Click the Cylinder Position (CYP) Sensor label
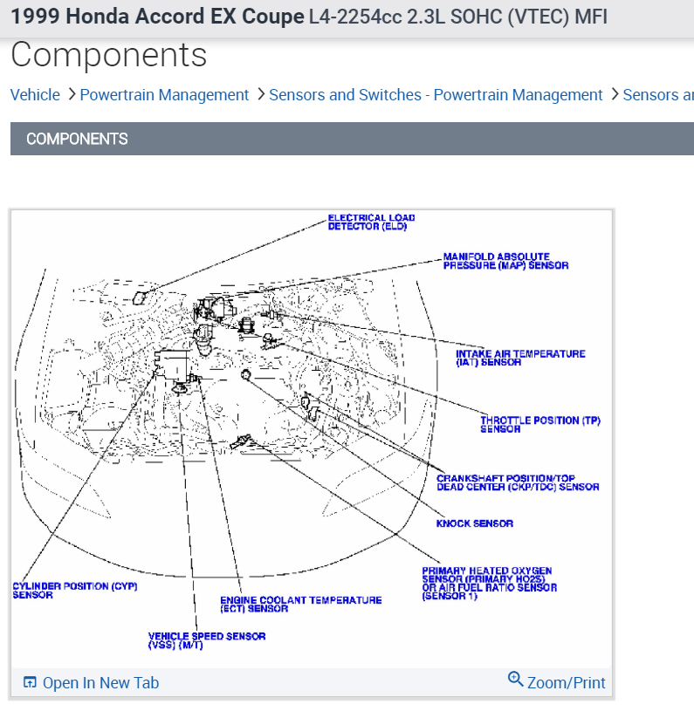The width and height of the screenshot is (694, 718). coord(75,591)
